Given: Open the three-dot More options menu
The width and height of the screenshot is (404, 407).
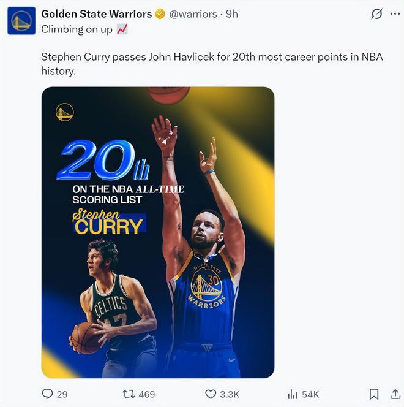Looking at the screenshot, I should [x=395, y=14].
